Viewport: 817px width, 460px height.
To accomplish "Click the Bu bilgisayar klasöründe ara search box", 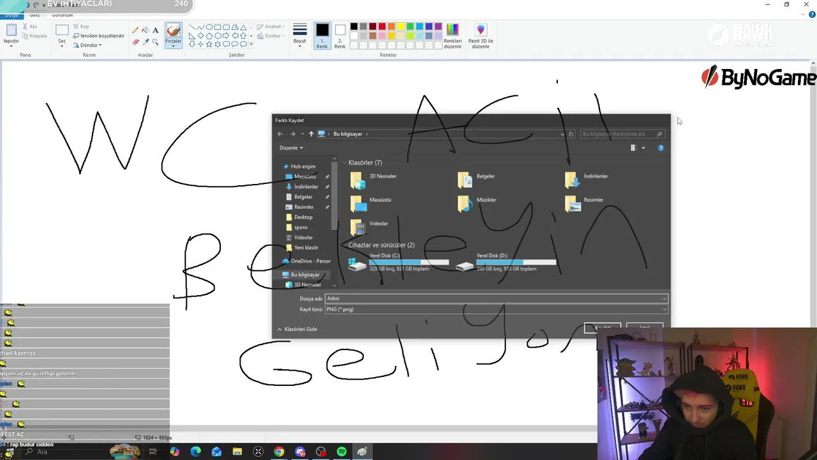I will (x=622, y=134).
